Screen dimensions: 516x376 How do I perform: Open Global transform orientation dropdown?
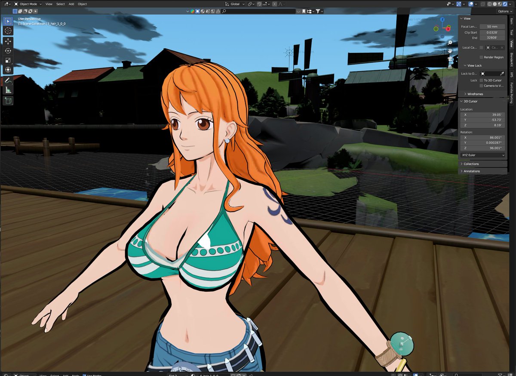click(x=235, y=4)
